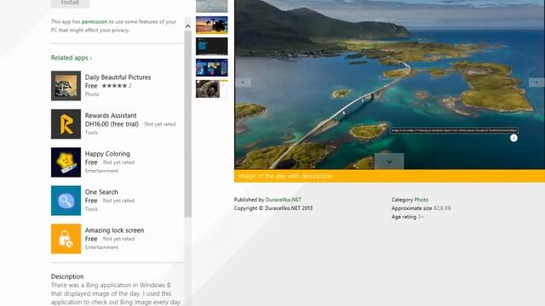The image size is (545, 306).
Task: Click the main bridge screenshot image
Action: click(389, 85)
